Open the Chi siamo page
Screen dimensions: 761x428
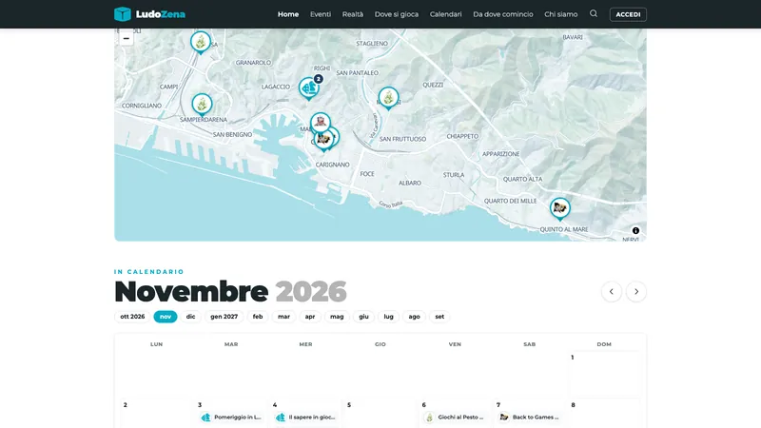561,14
